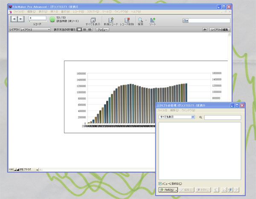The width and height of the screenshot is (256, 199).
Task: Open the ツール menu
Action: click(107, 12)
